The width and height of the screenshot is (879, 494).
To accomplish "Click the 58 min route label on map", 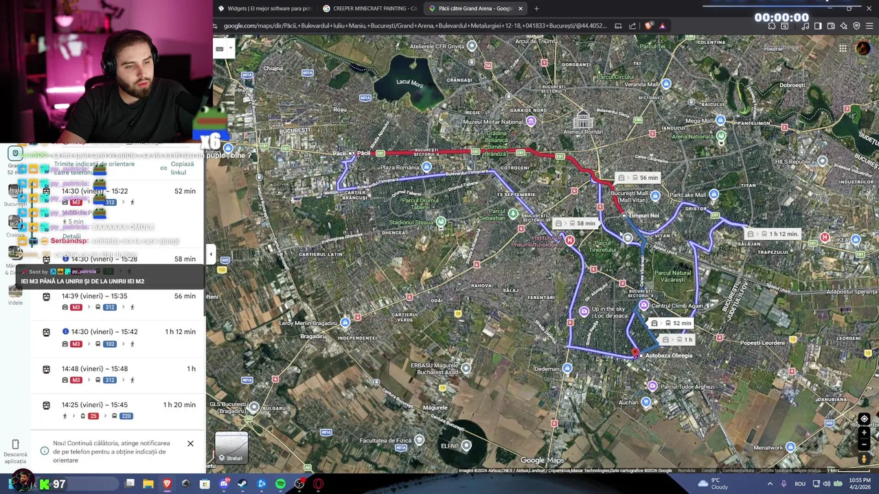I will coord(577,223).
